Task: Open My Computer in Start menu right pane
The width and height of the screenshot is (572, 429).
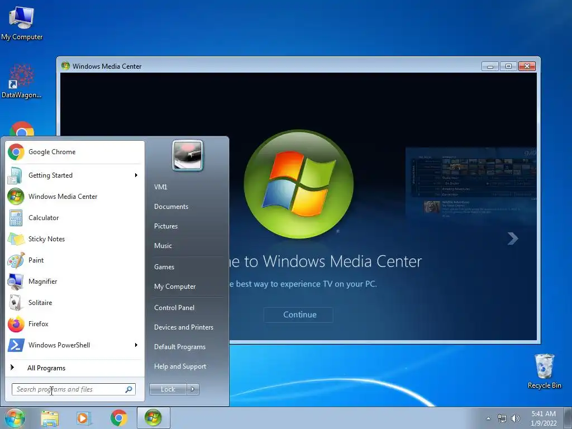Action: click(x=175, y=287)
